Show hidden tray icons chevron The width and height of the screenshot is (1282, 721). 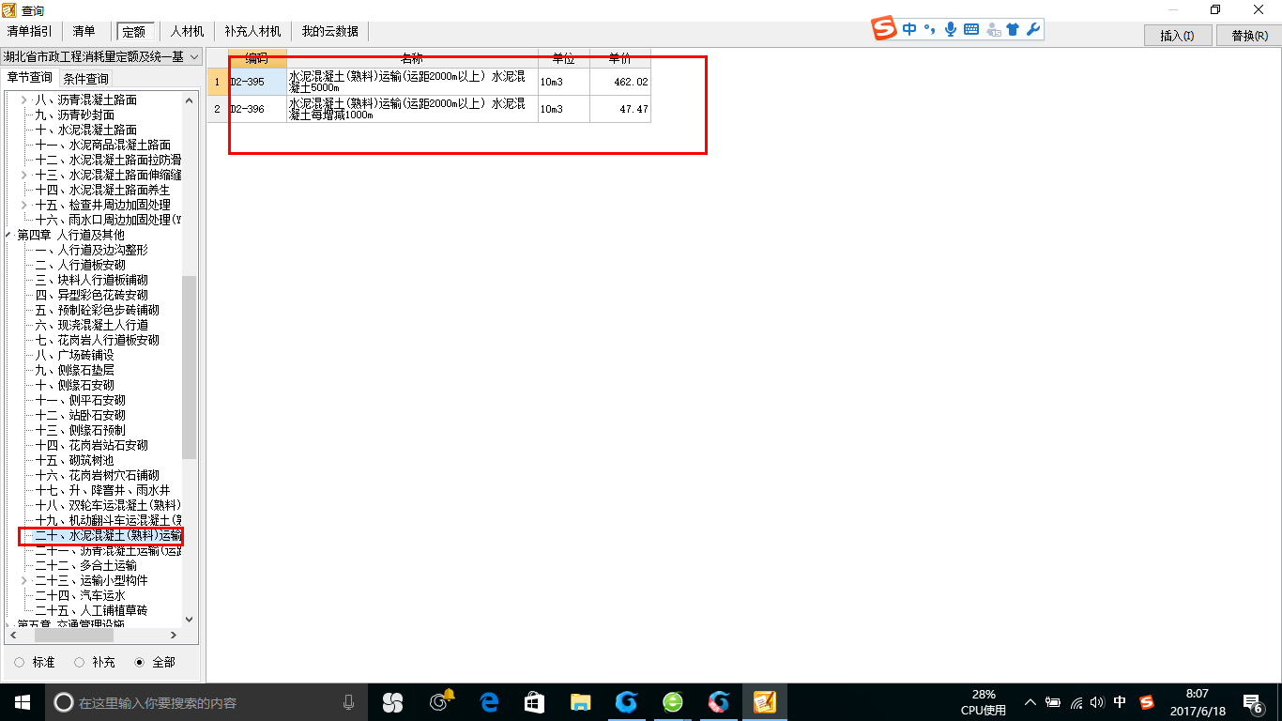click(1030, 702)
